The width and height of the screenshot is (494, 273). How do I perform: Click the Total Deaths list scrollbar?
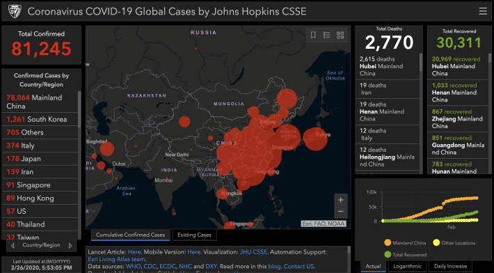420,62
